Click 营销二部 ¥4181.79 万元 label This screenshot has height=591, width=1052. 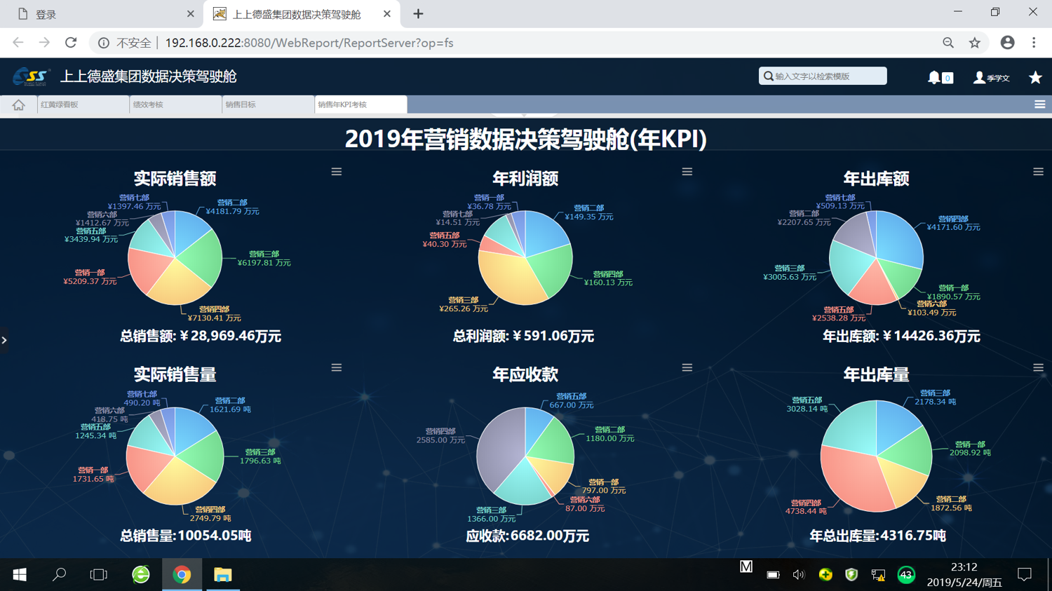(x=232, y=207)
